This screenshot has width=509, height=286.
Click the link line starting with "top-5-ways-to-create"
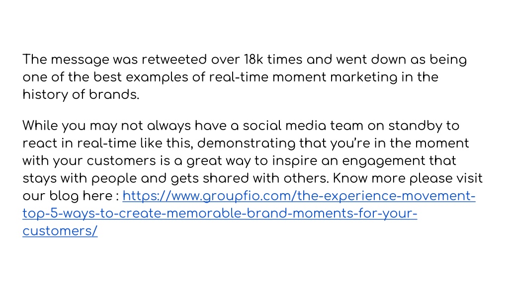pyautogui.click(x=220, y=214)
